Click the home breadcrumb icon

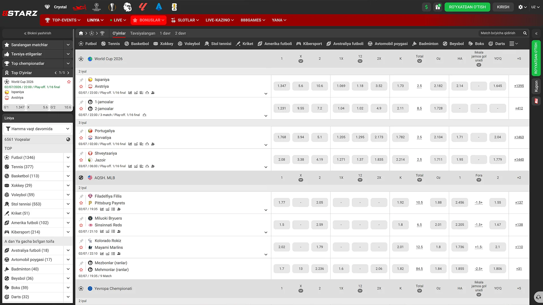[81, 33]
